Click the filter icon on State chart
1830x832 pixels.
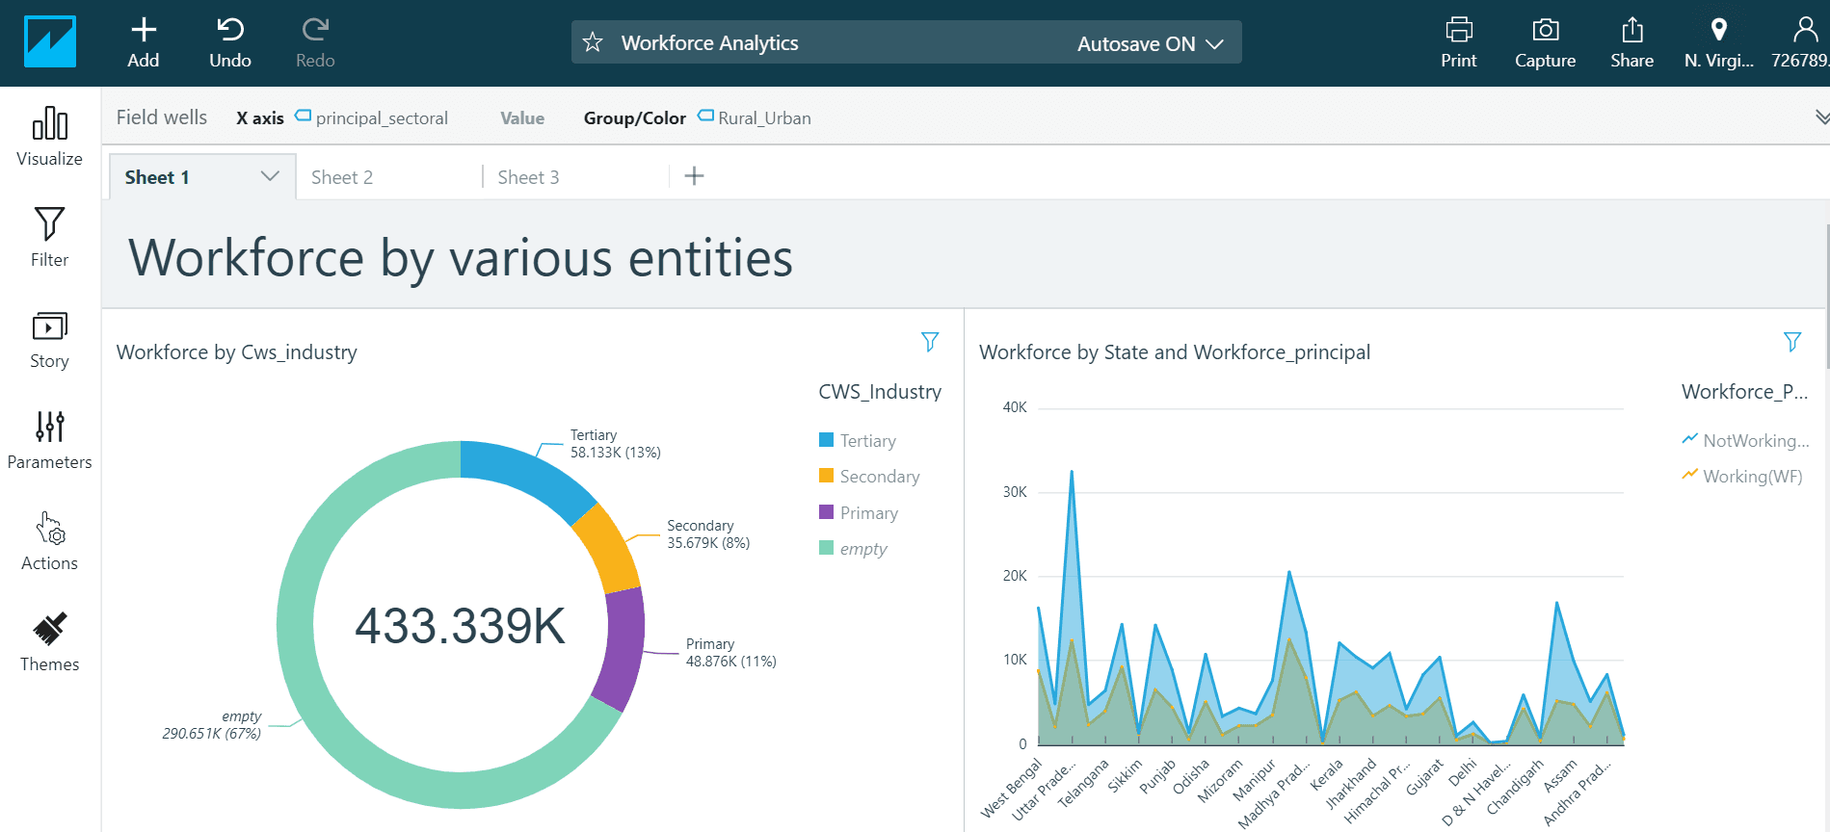(1792, 342)
